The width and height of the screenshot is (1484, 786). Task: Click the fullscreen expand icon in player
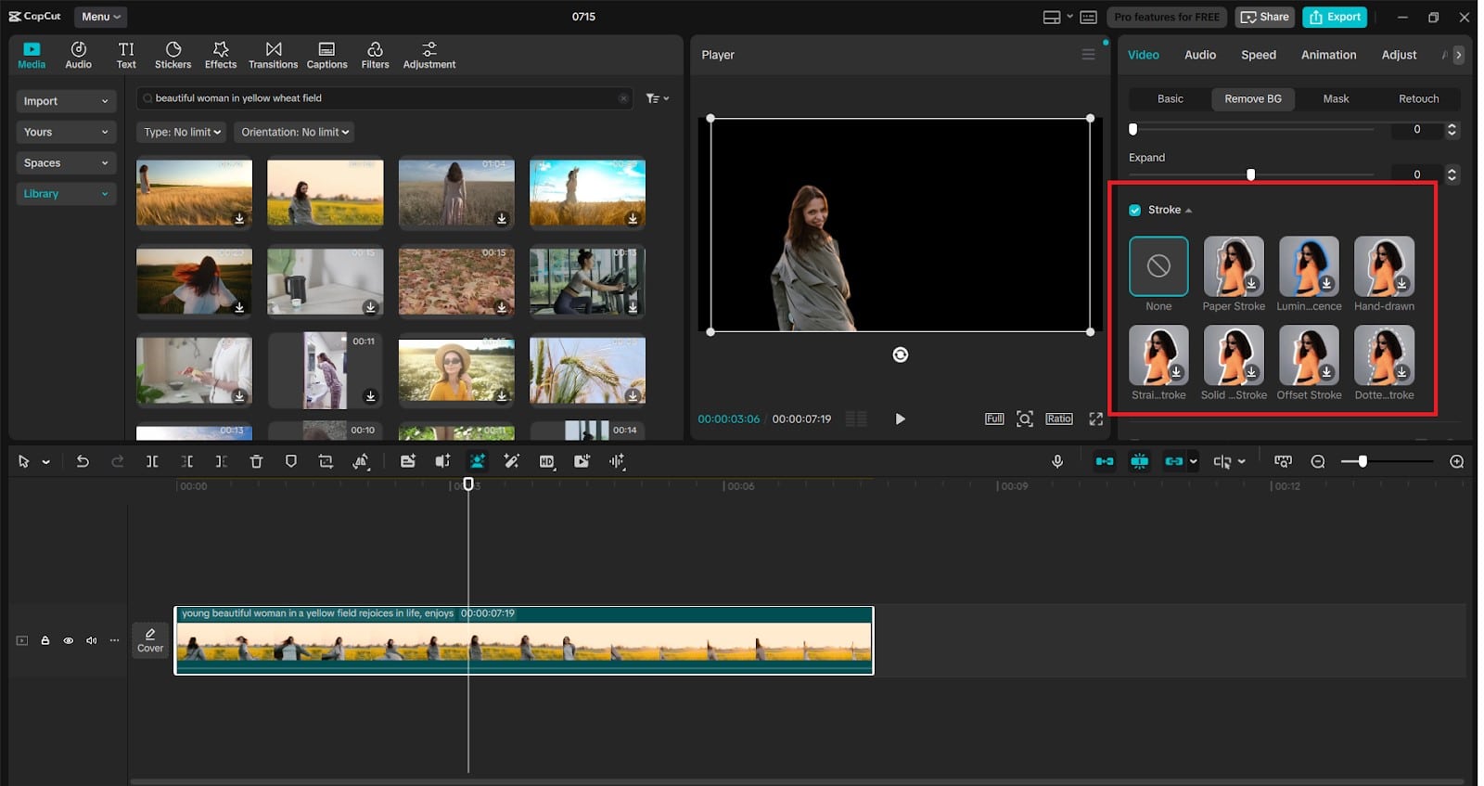(x=1095, y=419)
